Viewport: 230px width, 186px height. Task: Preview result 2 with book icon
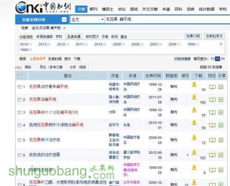pyautogui.click(x=212, y=100)
